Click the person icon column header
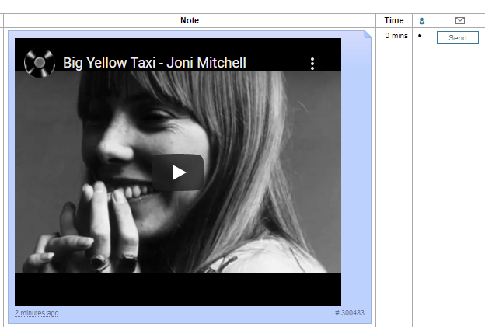The width and height of the screenshot is (485, 327). tap(422, 21)
